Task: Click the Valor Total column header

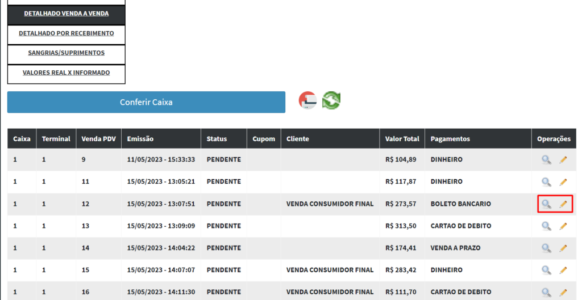Action: 402,139
